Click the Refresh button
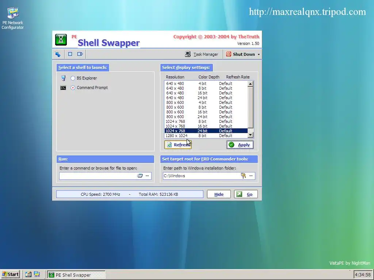 [x=178, y=145]
